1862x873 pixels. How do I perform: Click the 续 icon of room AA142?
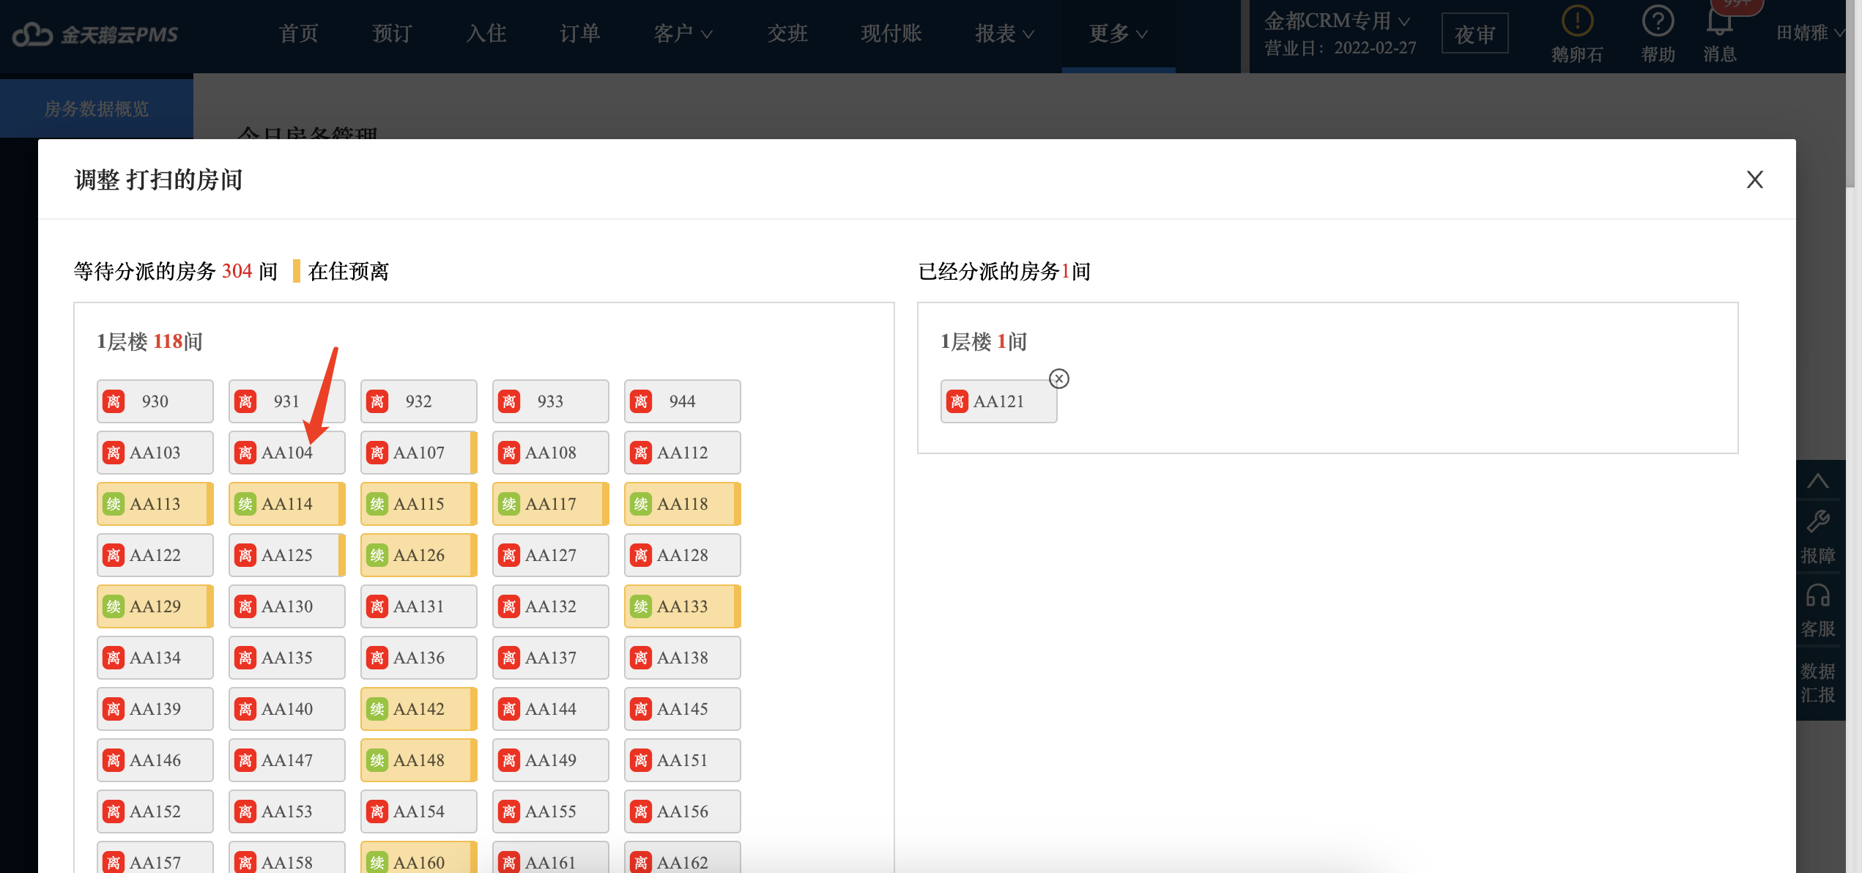coord(377,709)
